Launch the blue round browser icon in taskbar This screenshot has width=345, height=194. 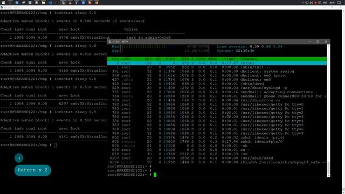(17, 3)
